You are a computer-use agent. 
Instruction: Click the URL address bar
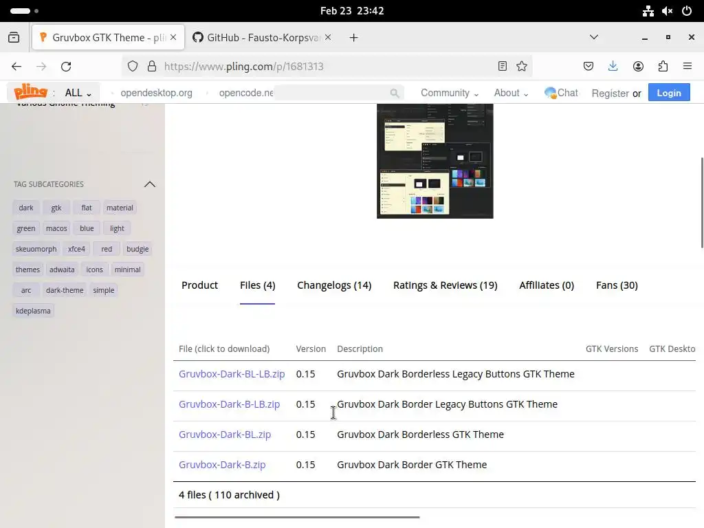(327, 67)
